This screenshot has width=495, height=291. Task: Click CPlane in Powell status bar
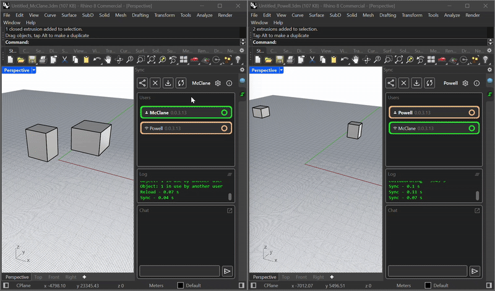(271, 285)
